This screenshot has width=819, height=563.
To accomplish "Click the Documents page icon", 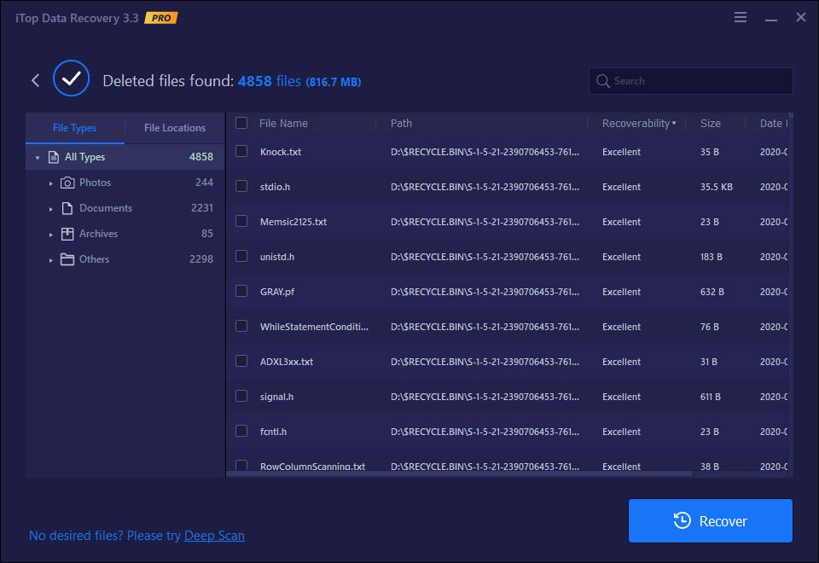I will coord(67,208).
